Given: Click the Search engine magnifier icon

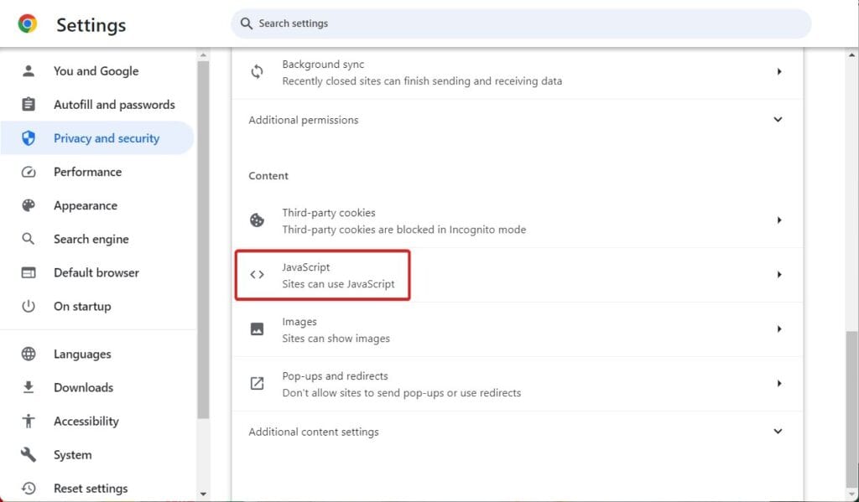Looking at the screenshot, I should click(x=29, y=239).
